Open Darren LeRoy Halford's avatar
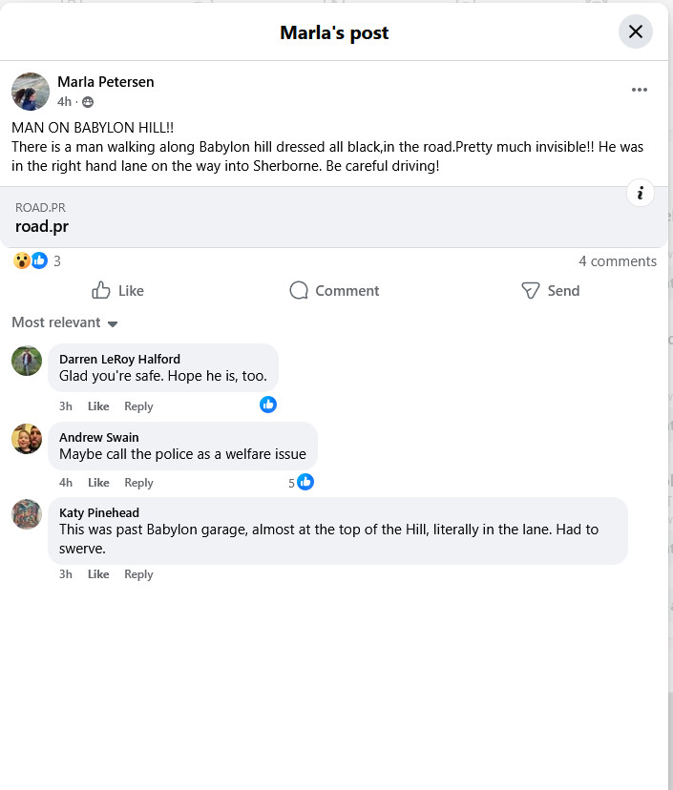The image size is (673, 790). pos(27,361)
